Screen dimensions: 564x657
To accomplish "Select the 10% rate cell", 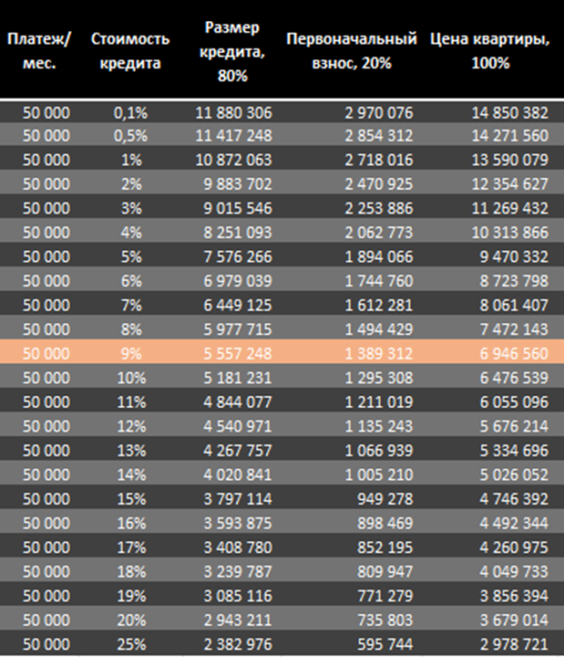I will [x=131, y=378].
